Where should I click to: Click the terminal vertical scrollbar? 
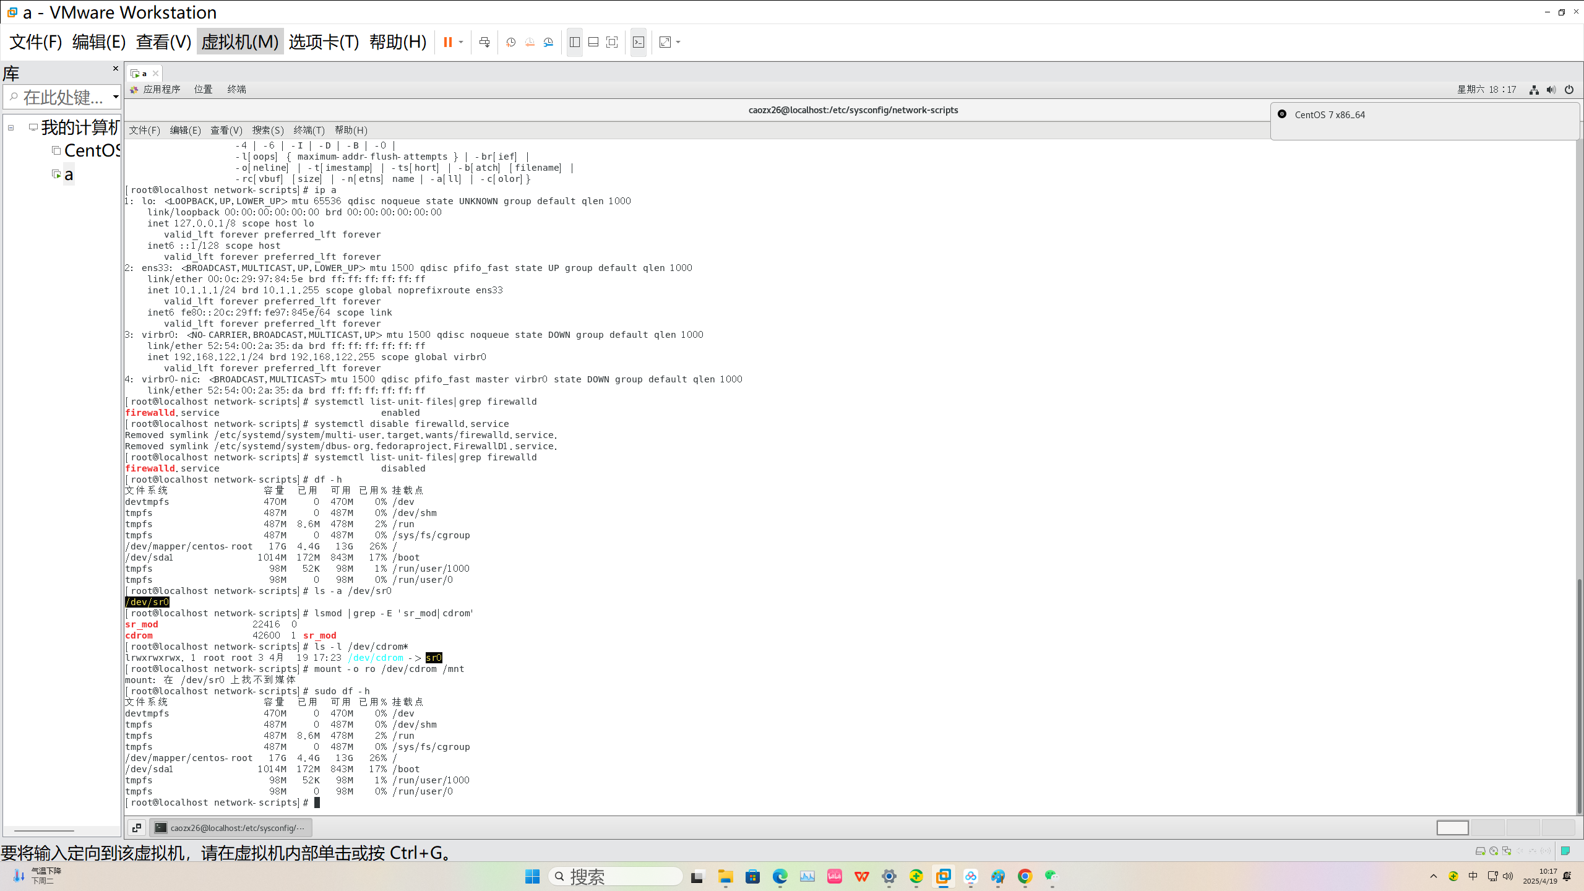(1579, 693)
